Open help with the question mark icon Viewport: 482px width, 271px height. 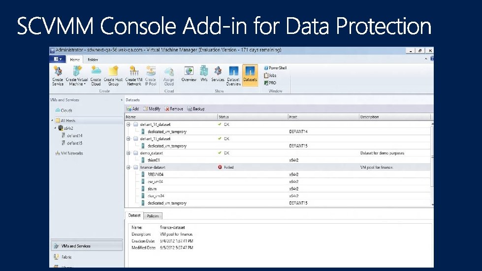point(432,59)
